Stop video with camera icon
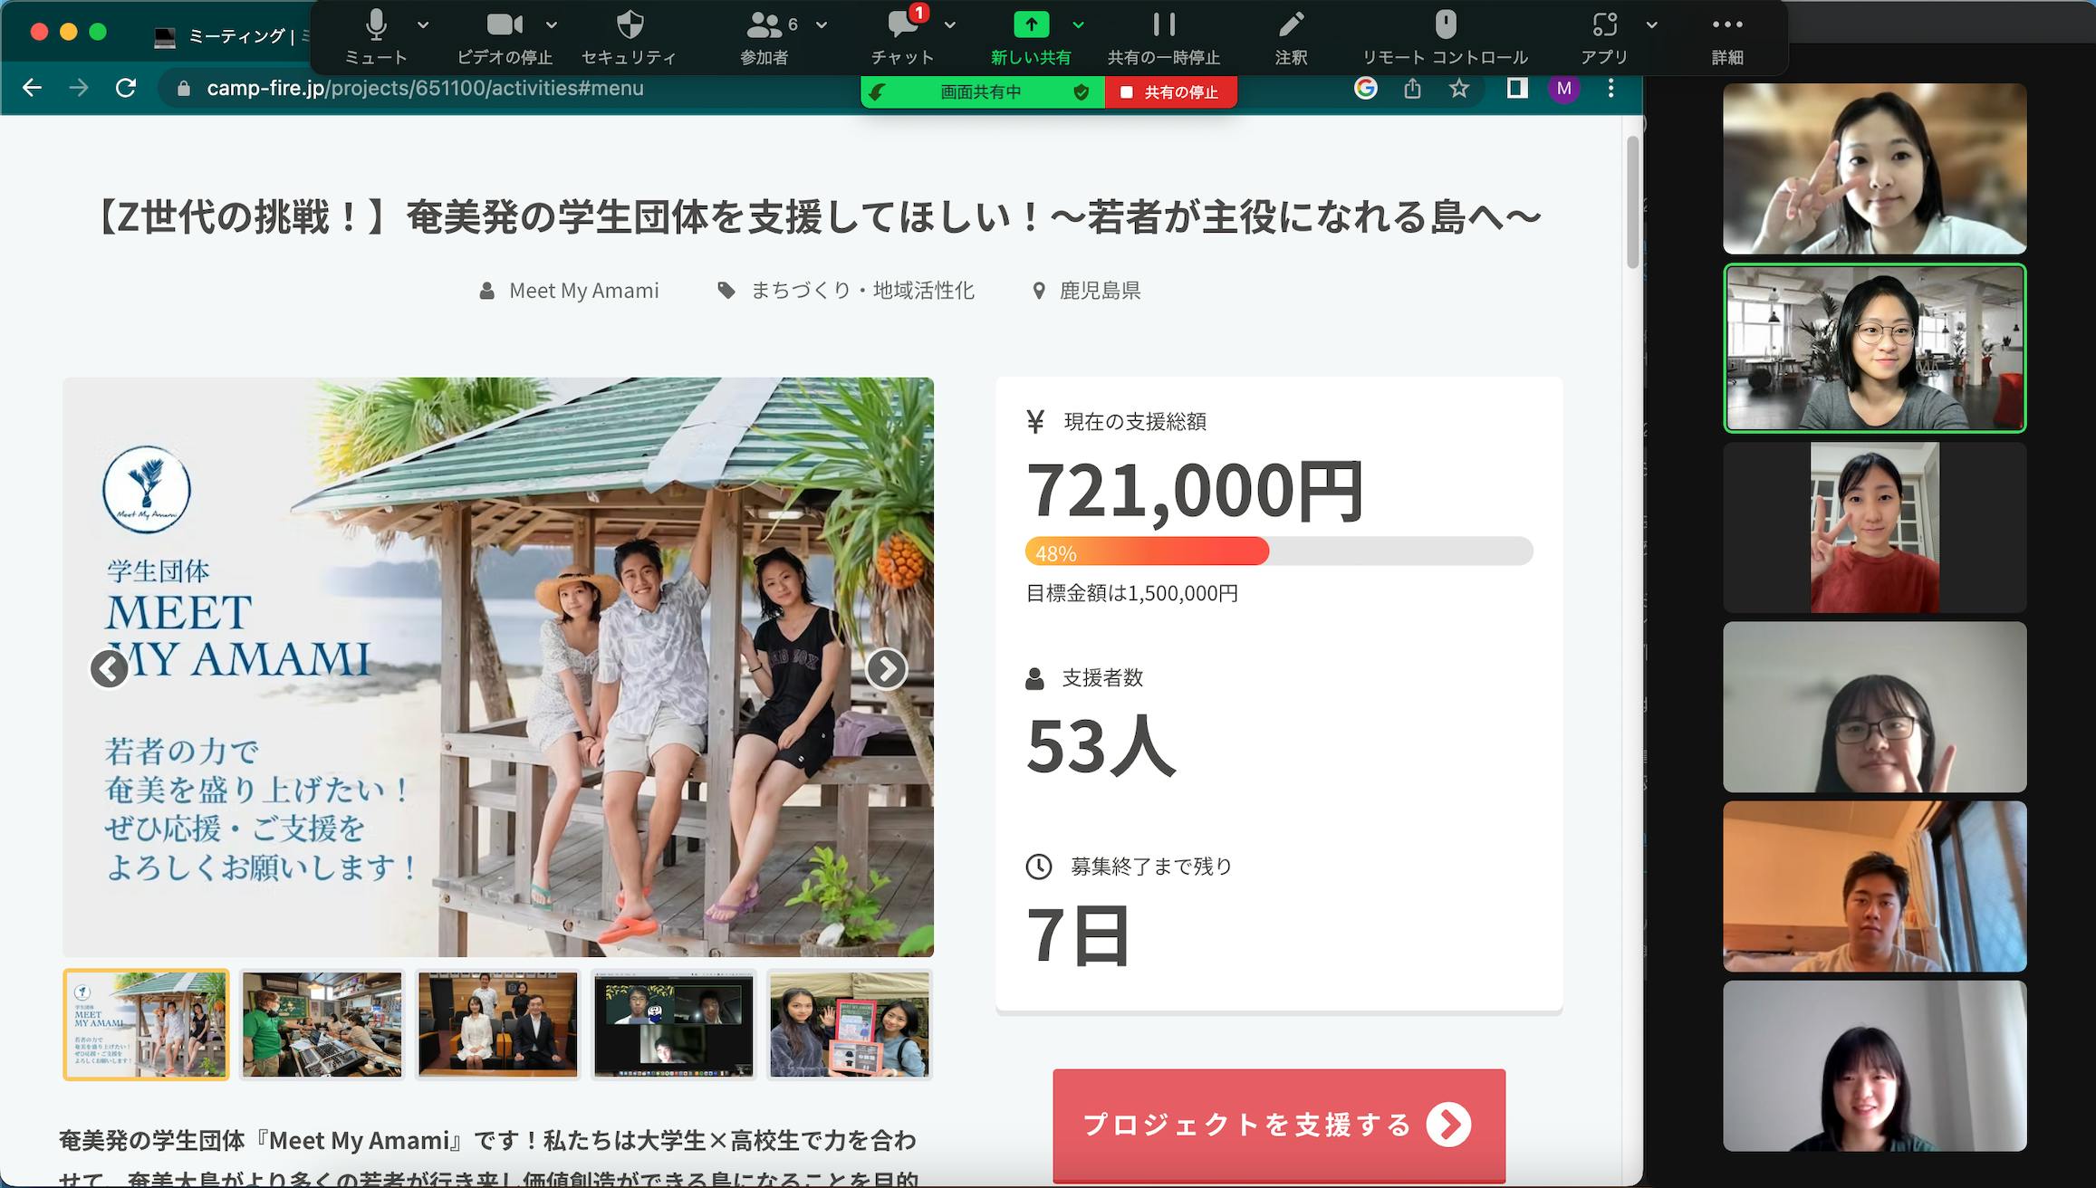2096x1188 pixels. tap(504, 25)
